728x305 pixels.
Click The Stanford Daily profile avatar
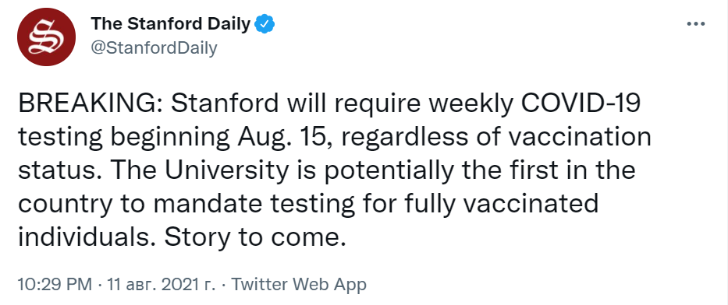[x=47, y=37]
